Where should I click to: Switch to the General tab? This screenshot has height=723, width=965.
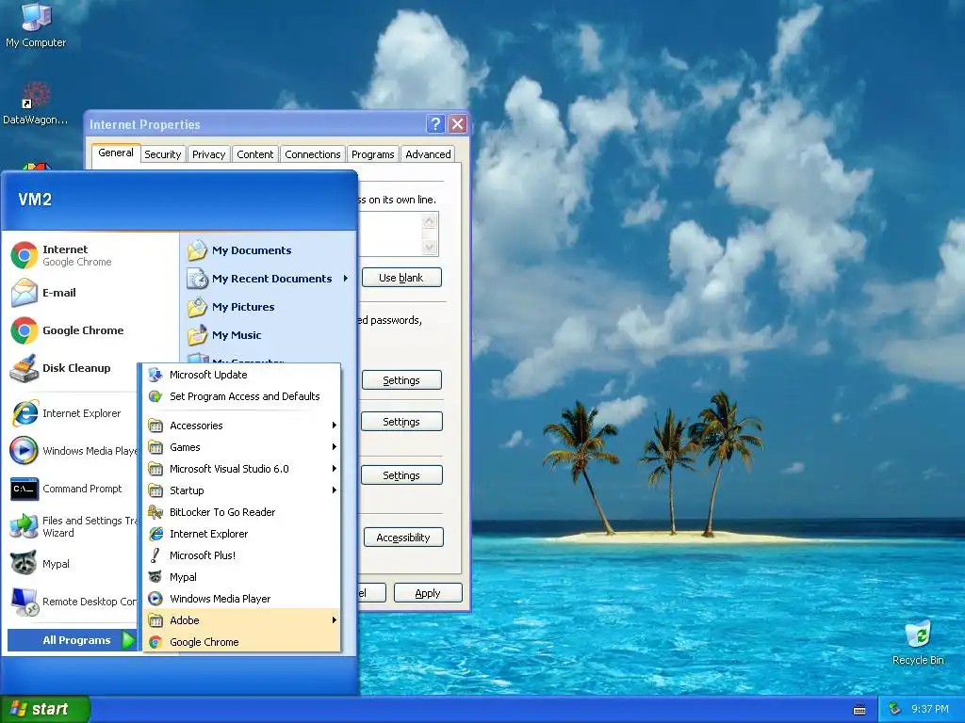[116, 153]
